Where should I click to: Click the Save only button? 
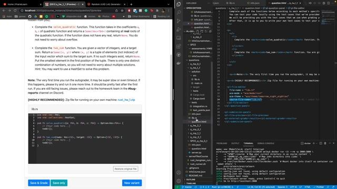pyautogui.click(x=59, y=183)
